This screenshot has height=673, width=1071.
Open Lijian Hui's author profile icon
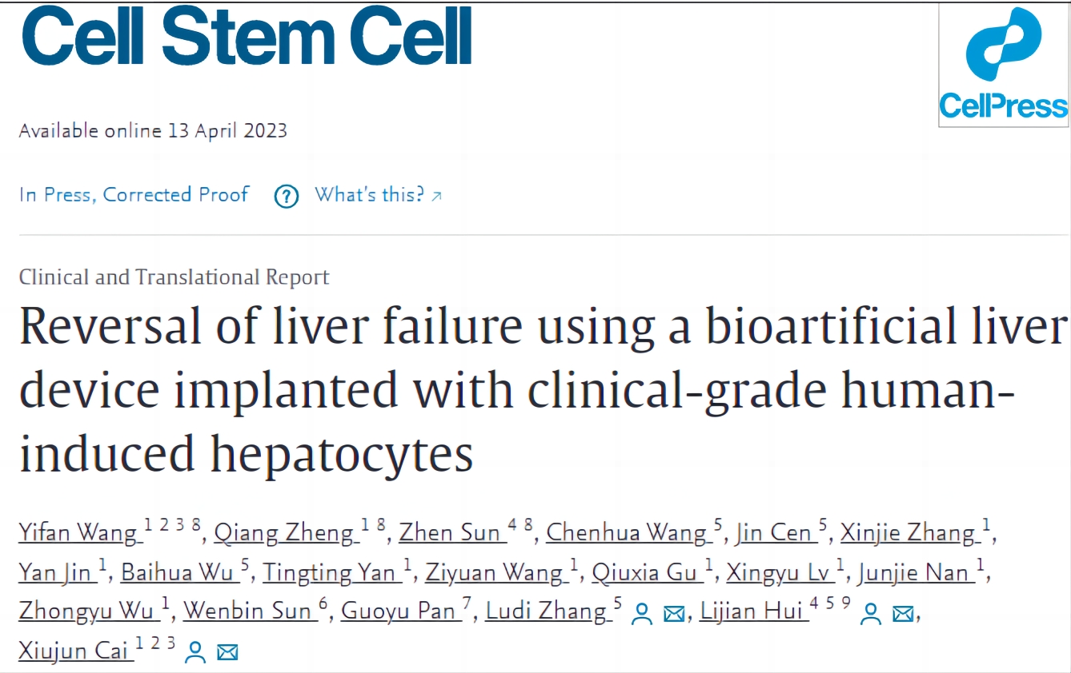point(870,614)
